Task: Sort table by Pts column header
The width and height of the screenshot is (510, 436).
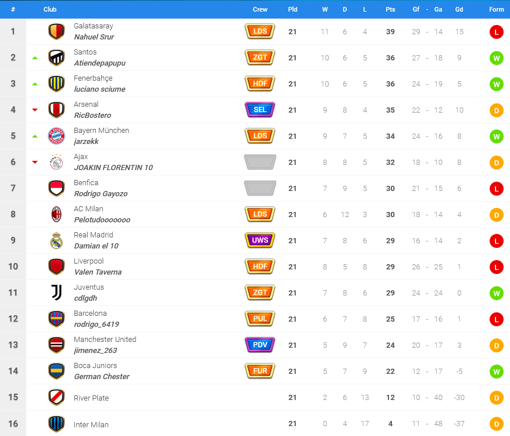Action: tap(390, 9)
